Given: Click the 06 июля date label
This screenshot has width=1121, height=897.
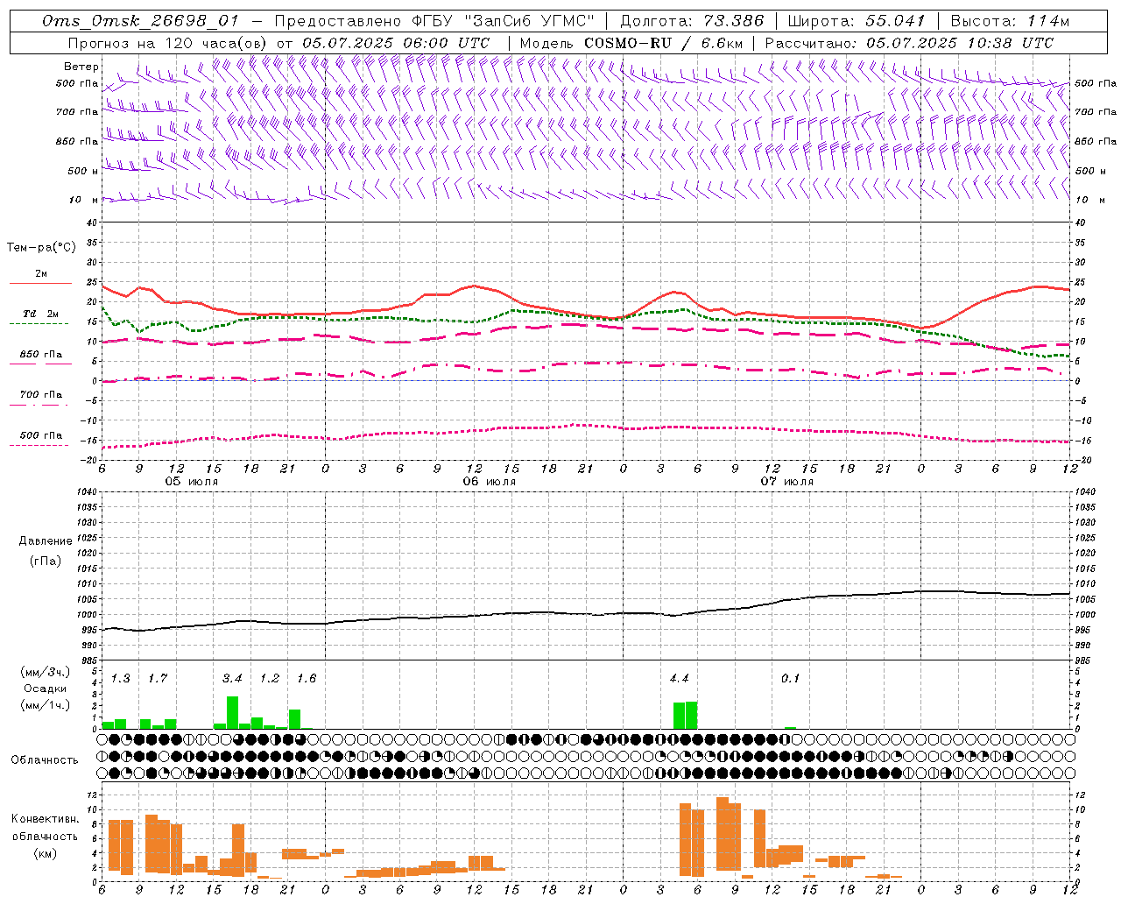Looking at the screenshot, I should coord(490,482).
